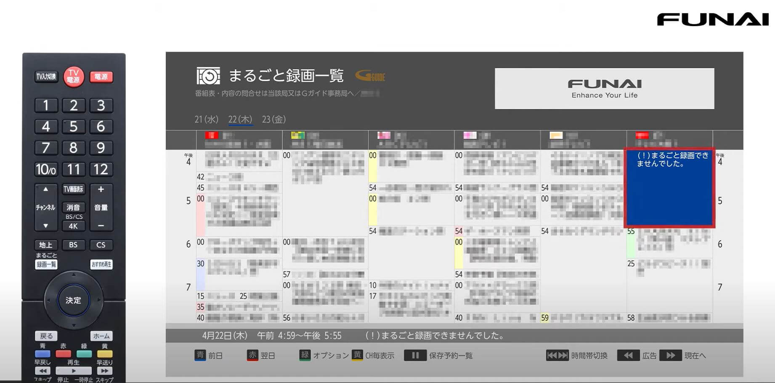Screen dimensions: 775x383
Task: Click the pause icon for 保存予約一覧
Action: [x=415, y=356]
